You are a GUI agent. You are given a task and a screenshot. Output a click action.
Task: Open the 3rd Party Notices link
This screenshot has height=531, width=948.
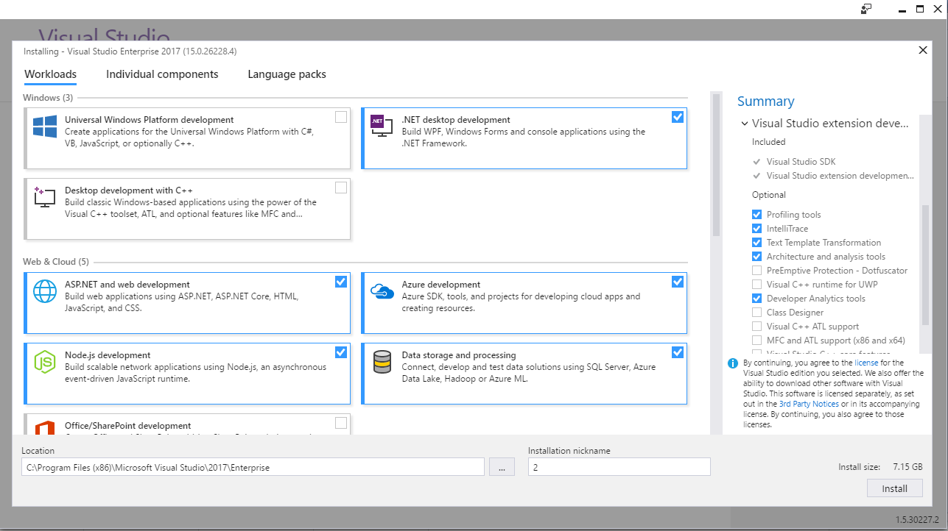(809, 404)
